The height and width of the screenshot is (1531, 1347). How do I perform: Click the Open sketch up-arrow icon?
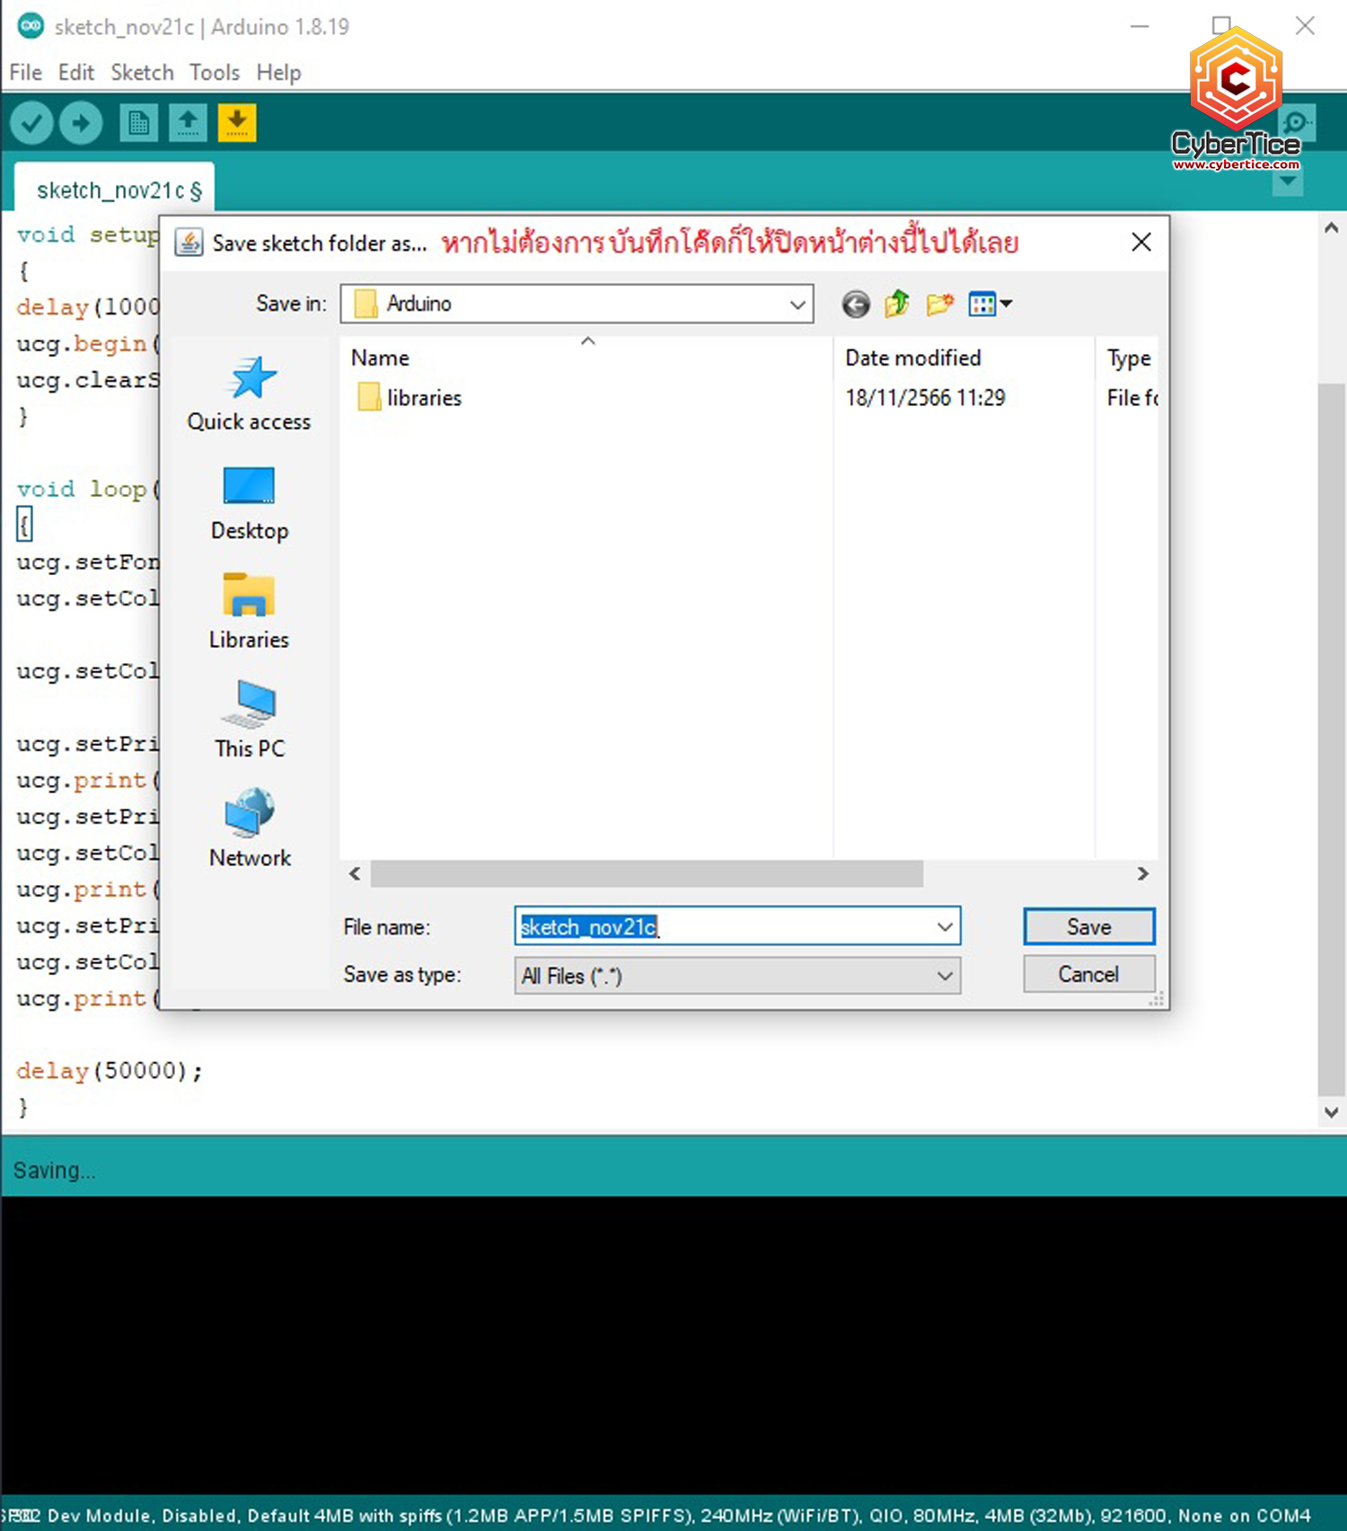pyautogui.click(x=188, y=123)
